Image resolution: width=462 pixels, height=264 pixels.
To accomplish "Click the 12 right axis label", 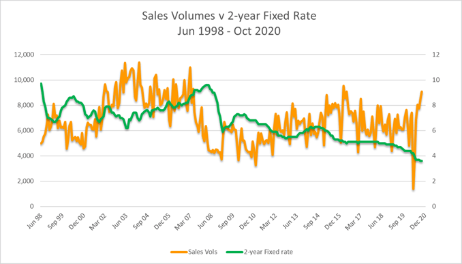I will [x=436, y=55].
